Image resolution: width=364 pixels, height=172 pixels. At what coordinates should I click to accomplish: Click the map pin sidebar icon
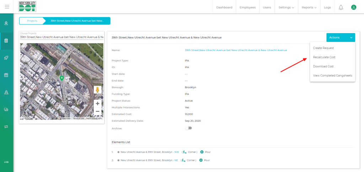[6, 23]
